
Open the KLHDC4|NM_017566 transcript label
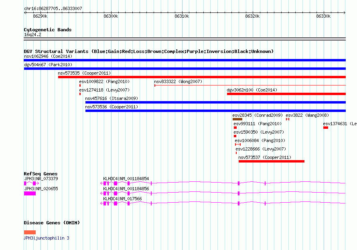click(122, 199)
